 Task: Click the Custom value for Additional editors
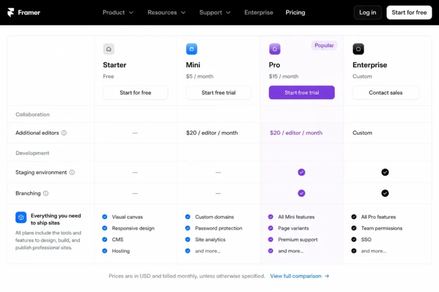click(362, 133)
